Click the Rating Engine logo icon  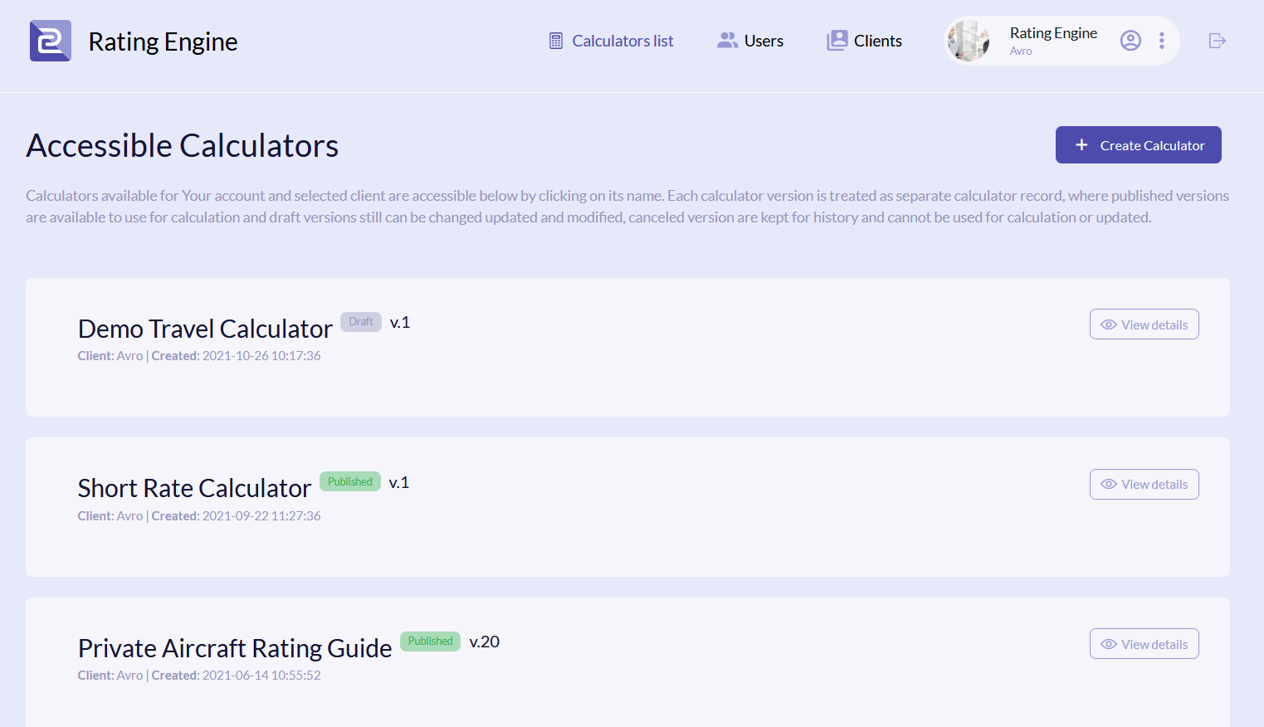point(50,40)
